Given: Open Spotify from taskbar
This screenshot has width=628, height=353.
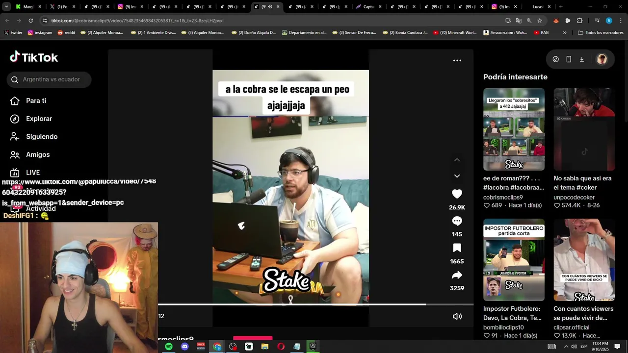Looking at the screenshot, I should 169,347.
